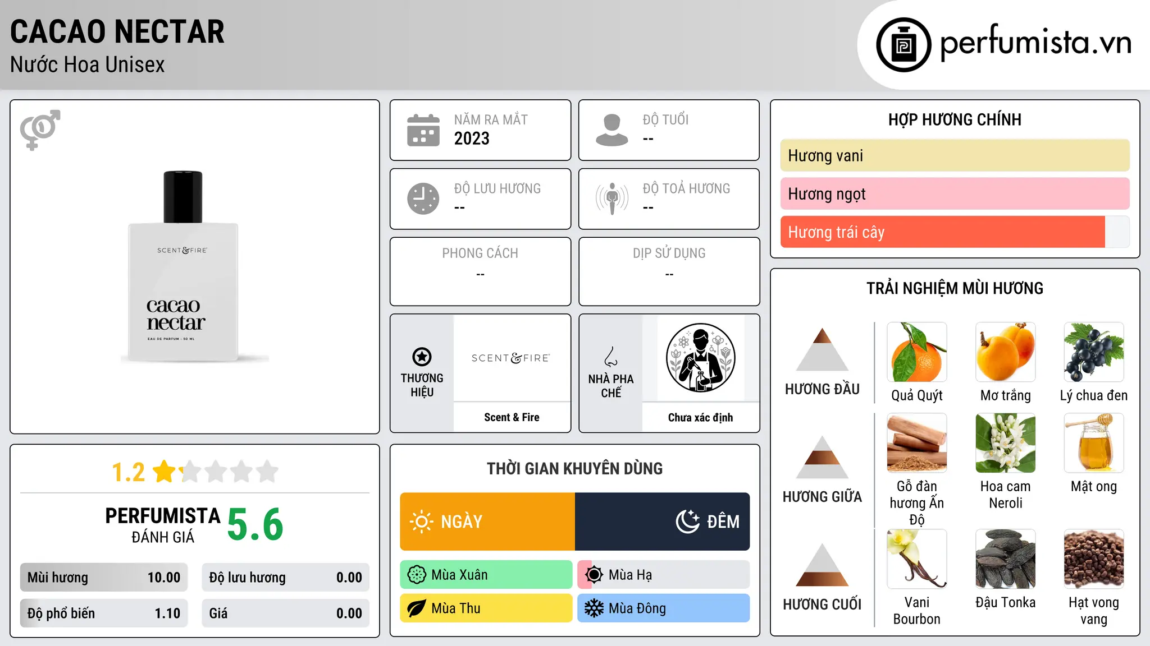Screen dimensions: 1150x646
Task: Open the Hạt vong vang note image
Action: coord(1094,559)
